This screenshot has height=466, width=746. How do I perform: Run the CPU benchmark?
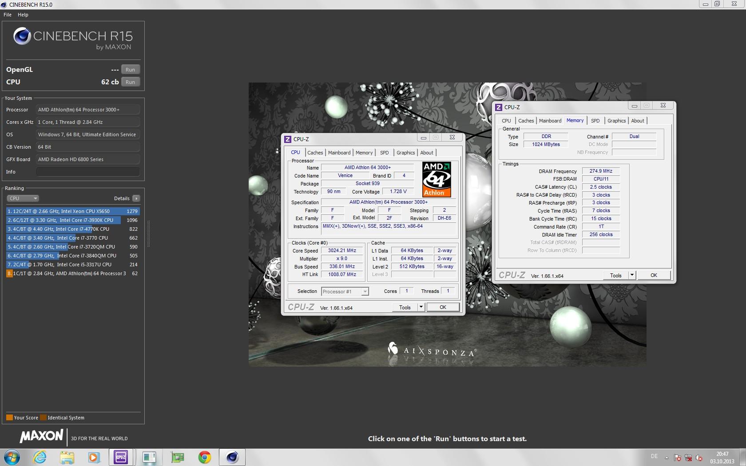(130, 82)
